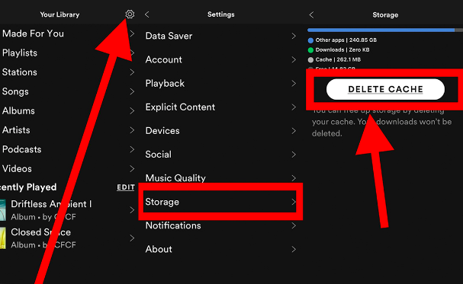
Task: Expand chevron beside Artists
Action: 132,130
